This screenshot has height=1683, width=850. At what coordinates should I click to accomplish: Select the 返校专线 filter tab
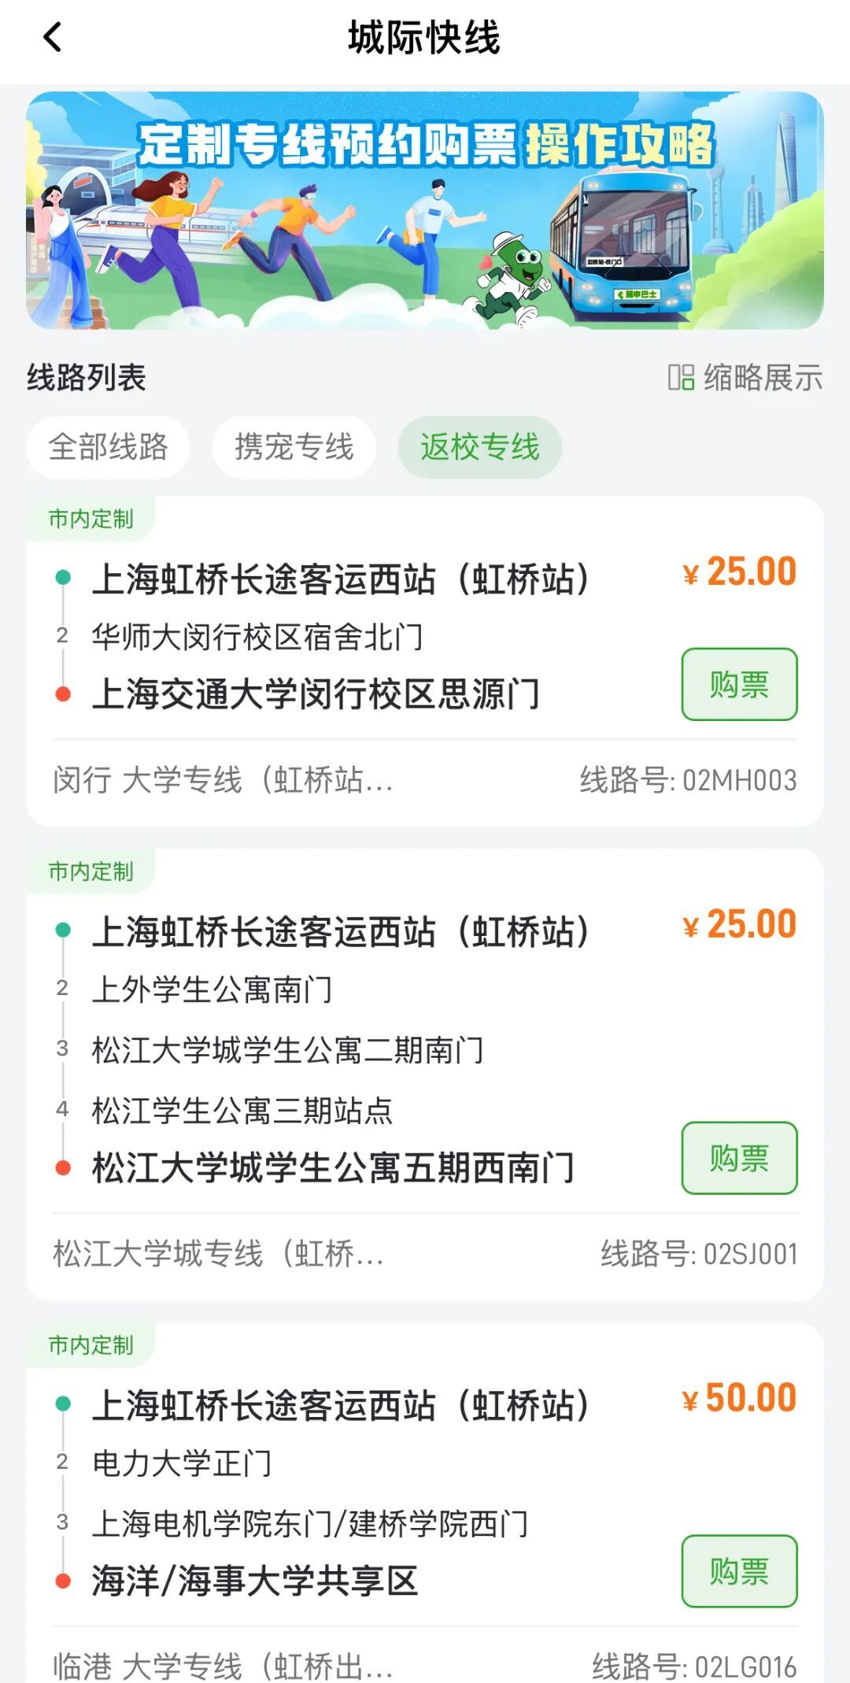[x=479, y=447]
